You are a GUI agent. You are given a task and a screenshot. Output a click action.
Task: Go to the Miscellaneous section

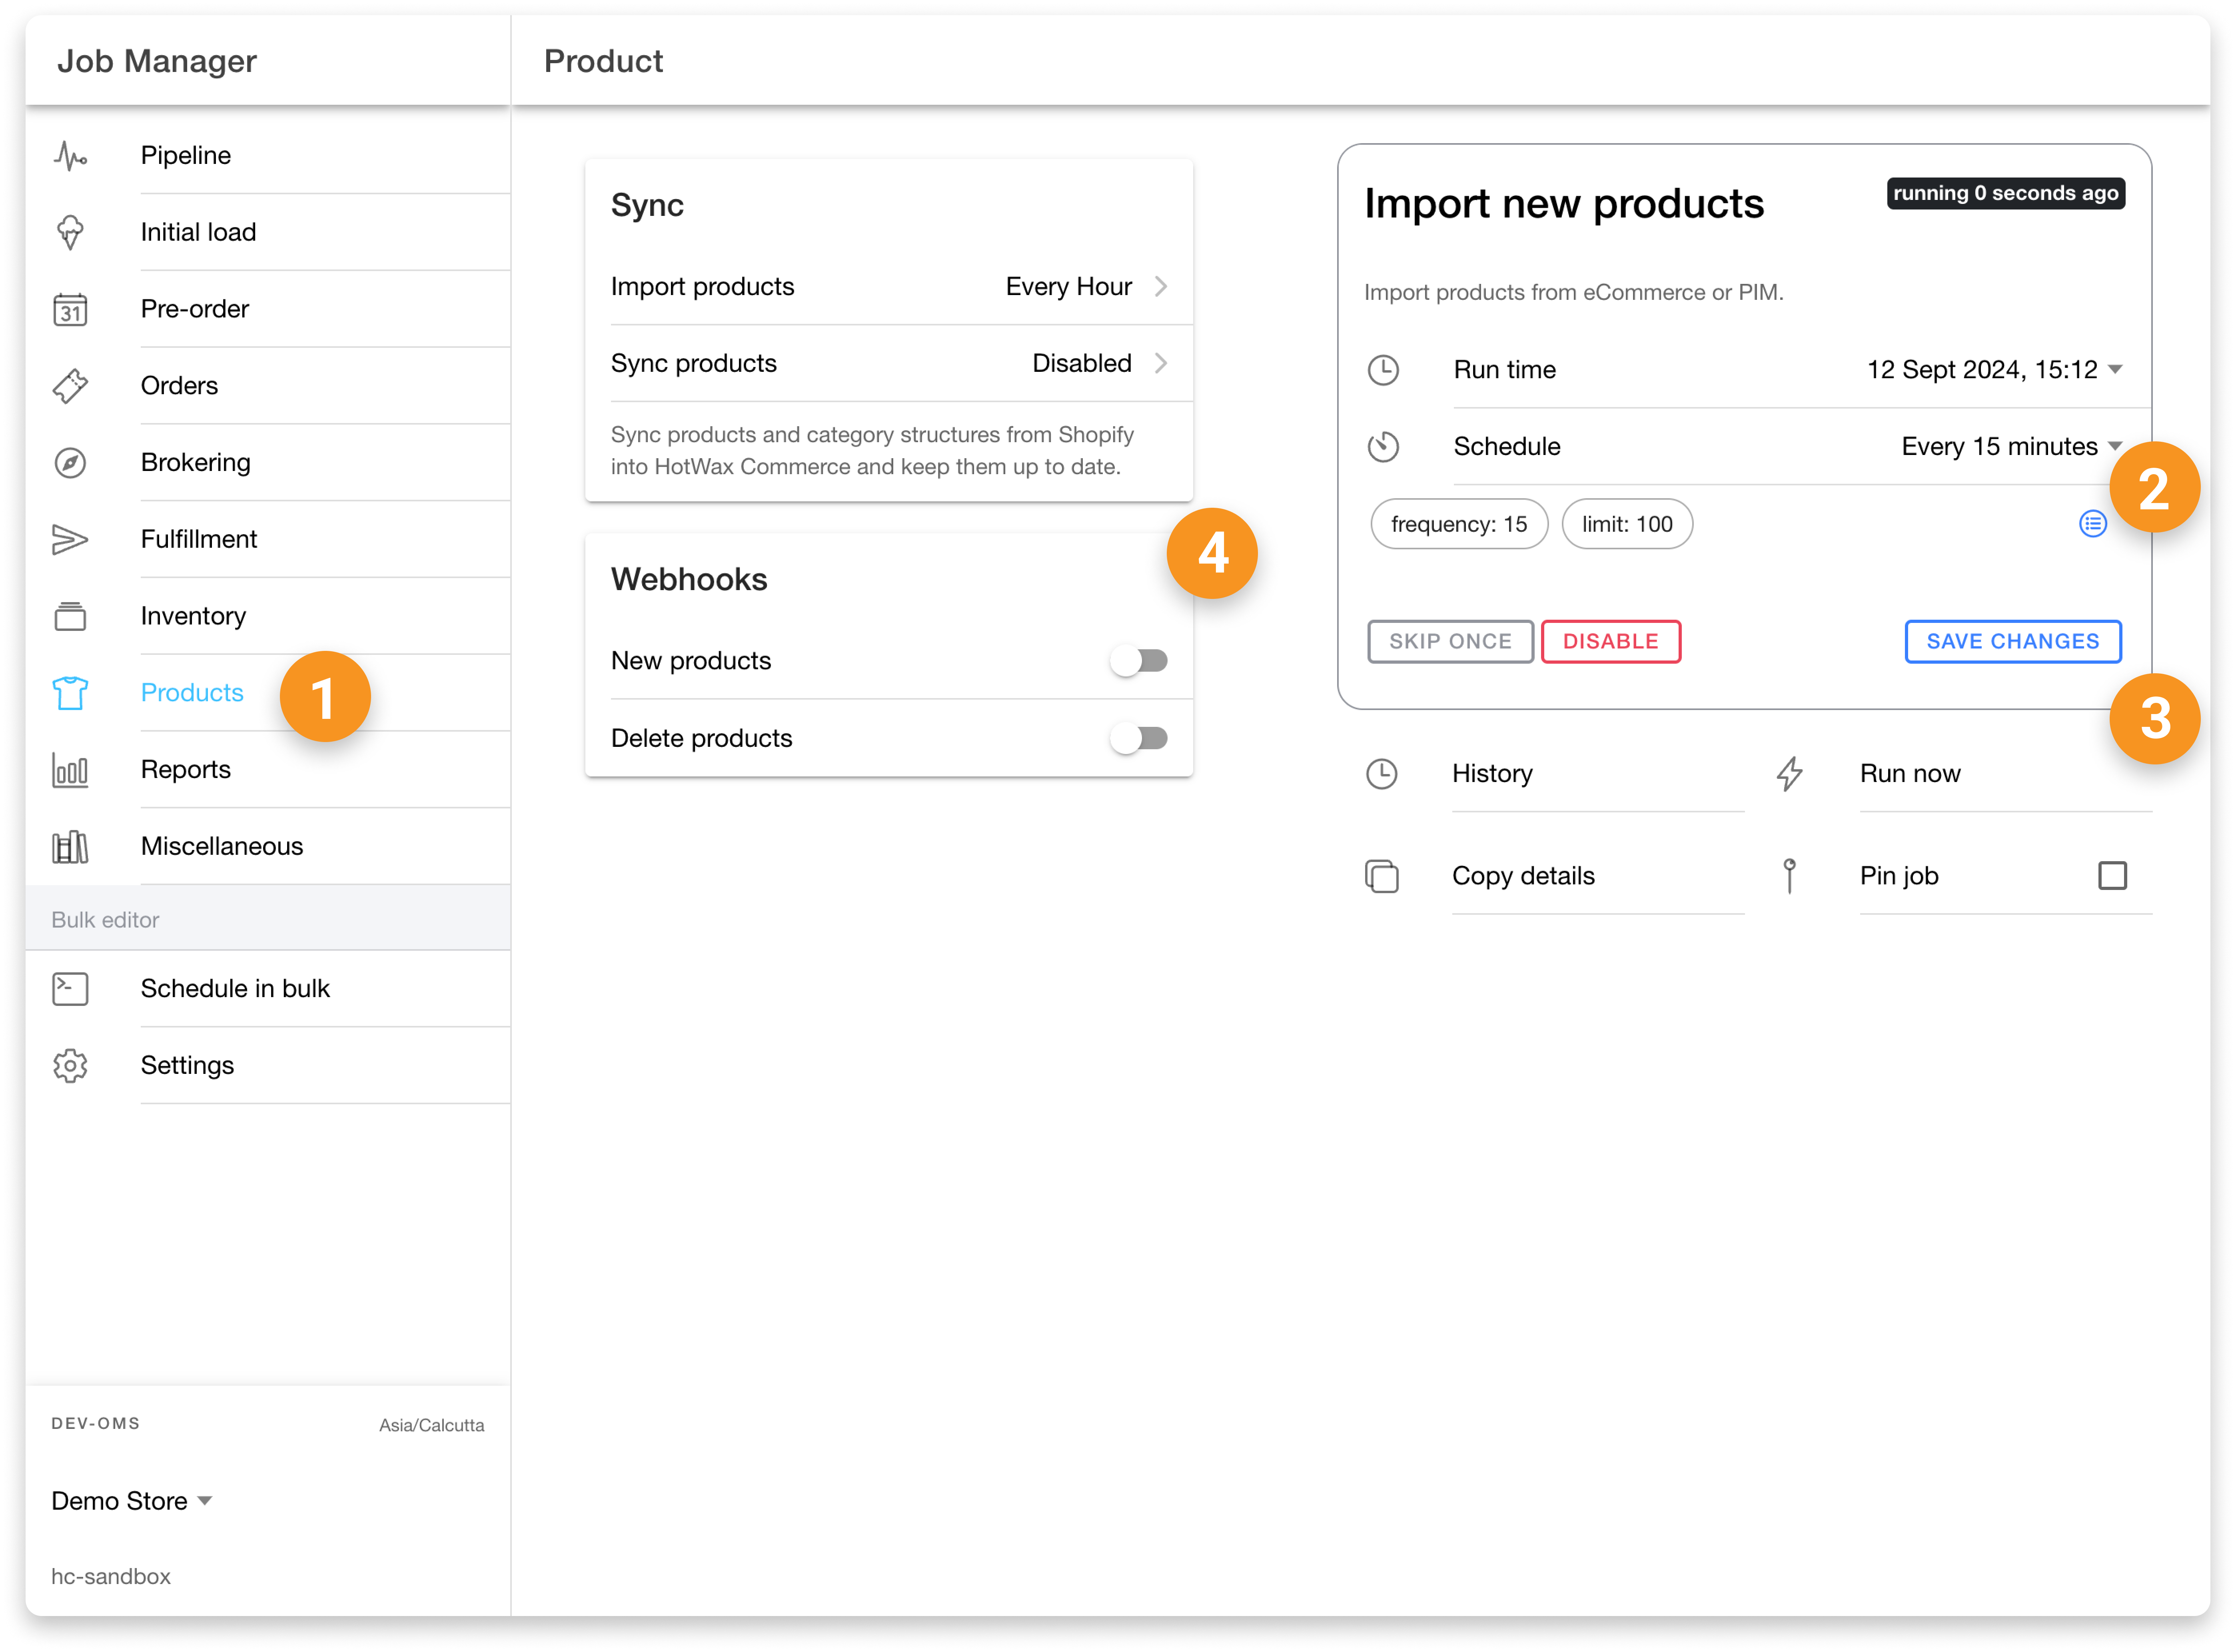pyautogui.click(x=221, y=846)
